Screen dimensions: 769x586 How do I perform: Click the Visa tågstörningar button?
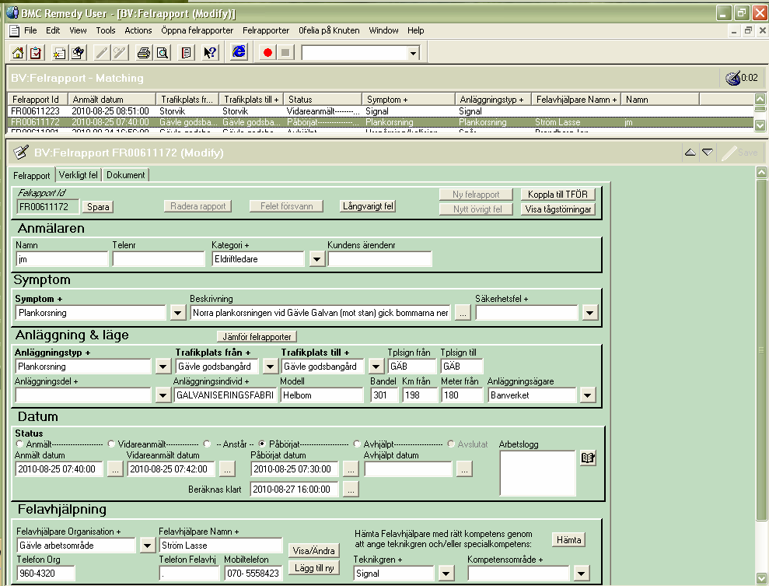point(558,209)
